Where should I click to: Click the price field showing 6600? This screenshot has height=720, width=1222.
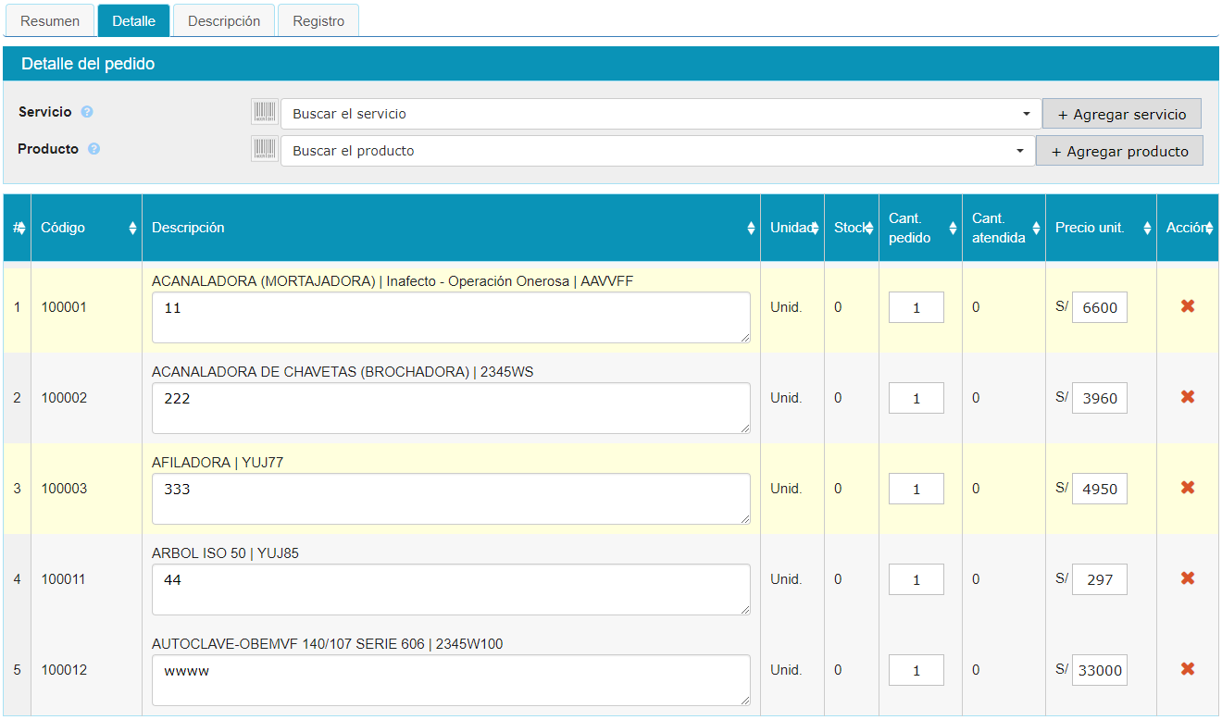click(x=1099, y=308)
